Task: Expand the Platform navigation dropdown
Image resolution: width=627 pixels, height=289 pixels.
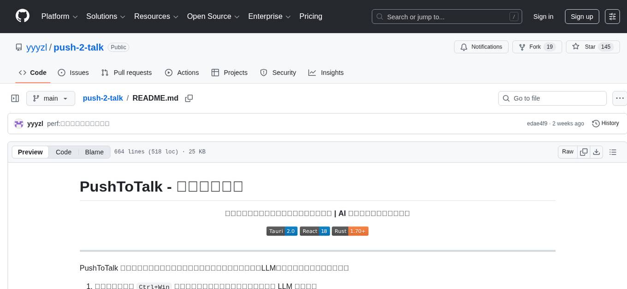Action: click(59, 16)
